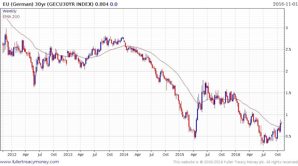
Task: Select the y-axis label 3
Action: (x=287, y=28)
